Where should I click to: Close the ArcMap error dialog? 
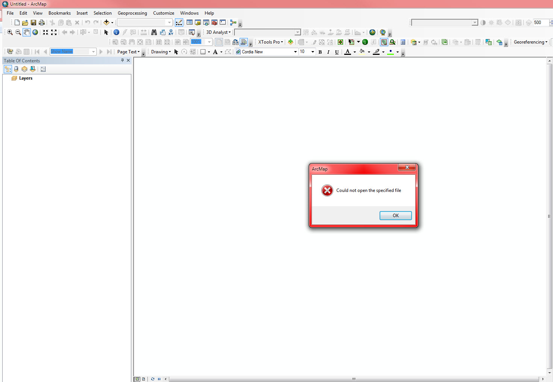coord(407,168)
